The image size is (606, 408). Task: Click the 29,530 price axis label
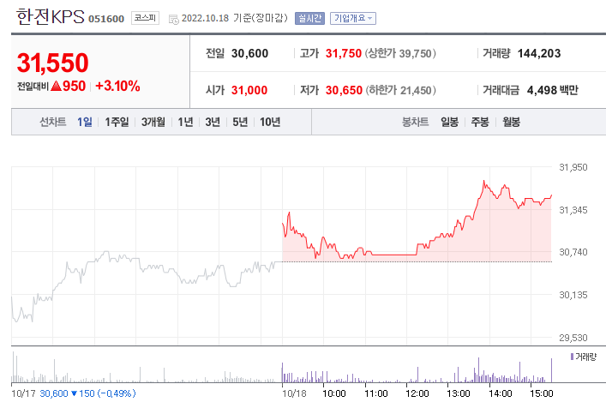[573, 338]
